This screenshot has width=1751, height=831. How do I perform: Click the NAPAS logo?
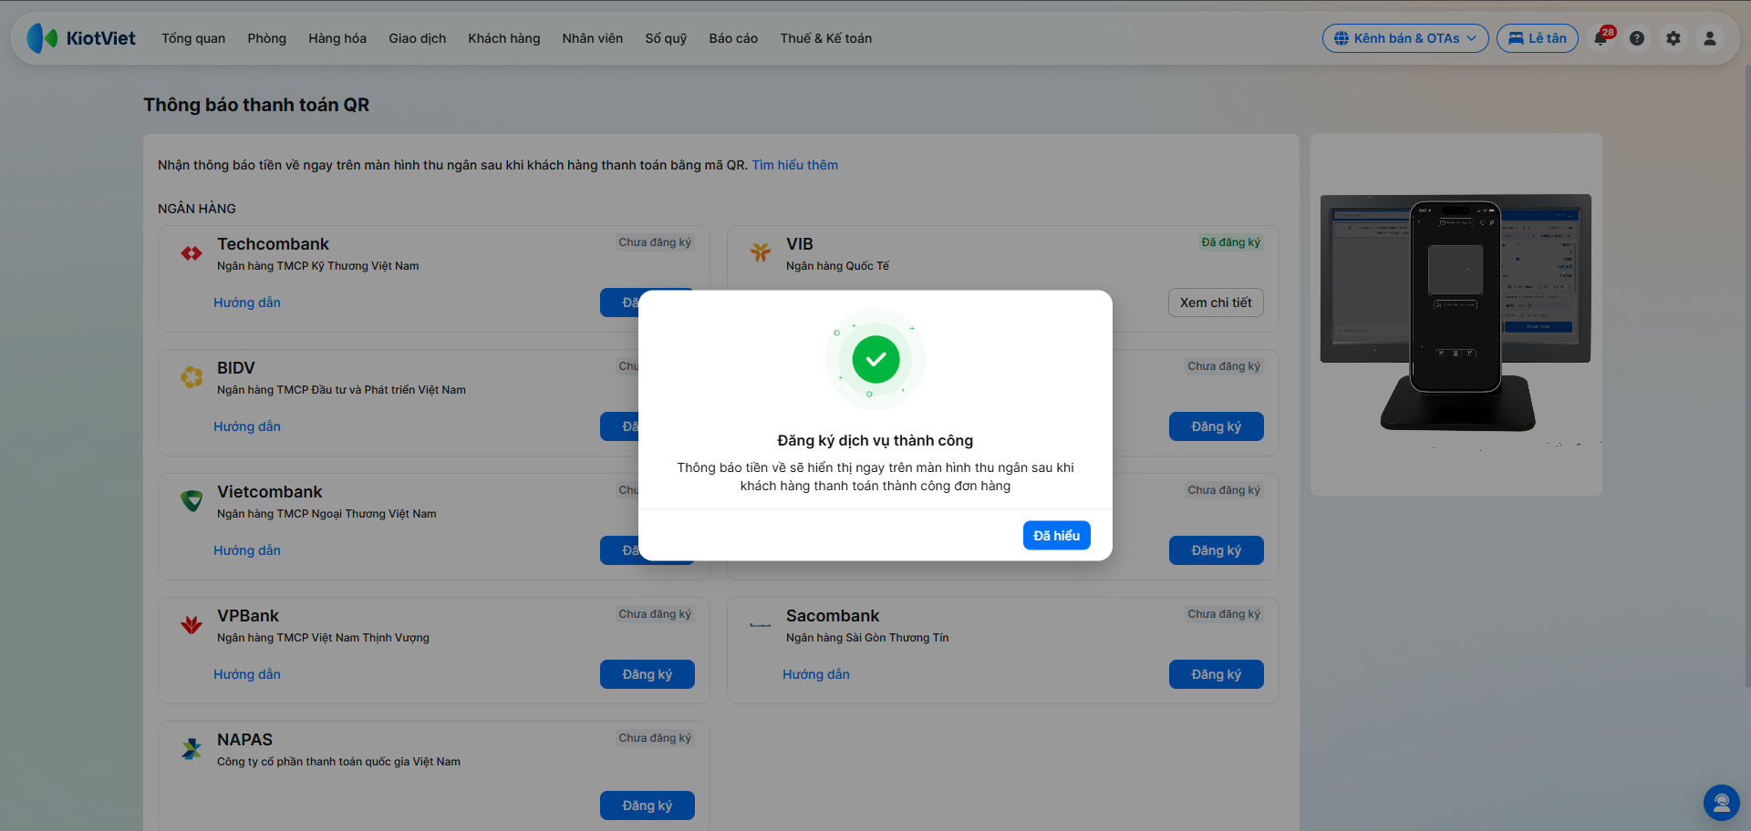pos(192,749)
